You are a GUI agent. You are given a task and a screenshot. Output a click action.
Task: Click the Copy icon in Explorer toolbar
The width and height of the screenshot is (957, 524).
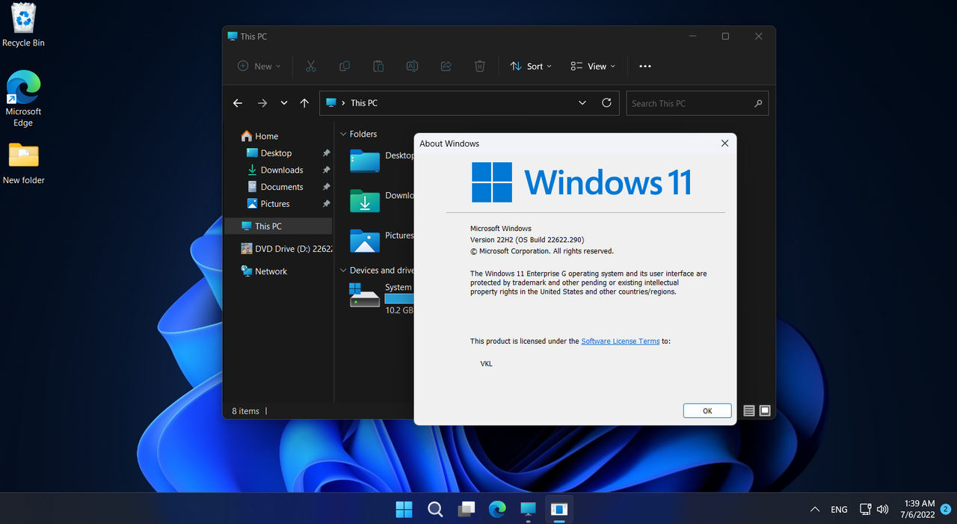345,66
